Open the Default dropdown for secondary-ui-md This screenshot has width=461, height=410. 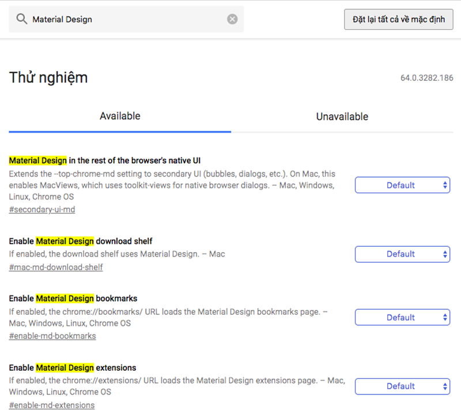[x=402, y=185]
